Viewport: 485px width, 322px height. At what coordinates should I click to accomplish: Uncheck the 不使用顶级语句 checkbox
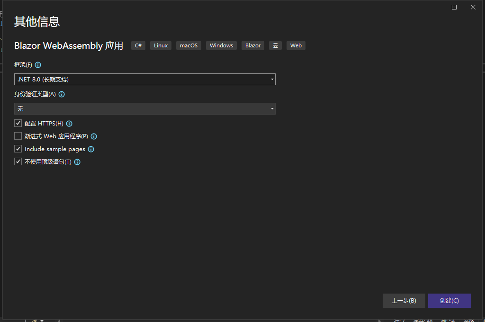pyautogui.click(x=18, y=162)
